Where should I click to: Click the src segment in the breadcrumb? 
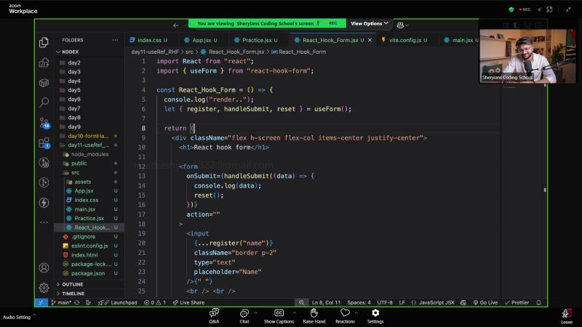(189, 52)
